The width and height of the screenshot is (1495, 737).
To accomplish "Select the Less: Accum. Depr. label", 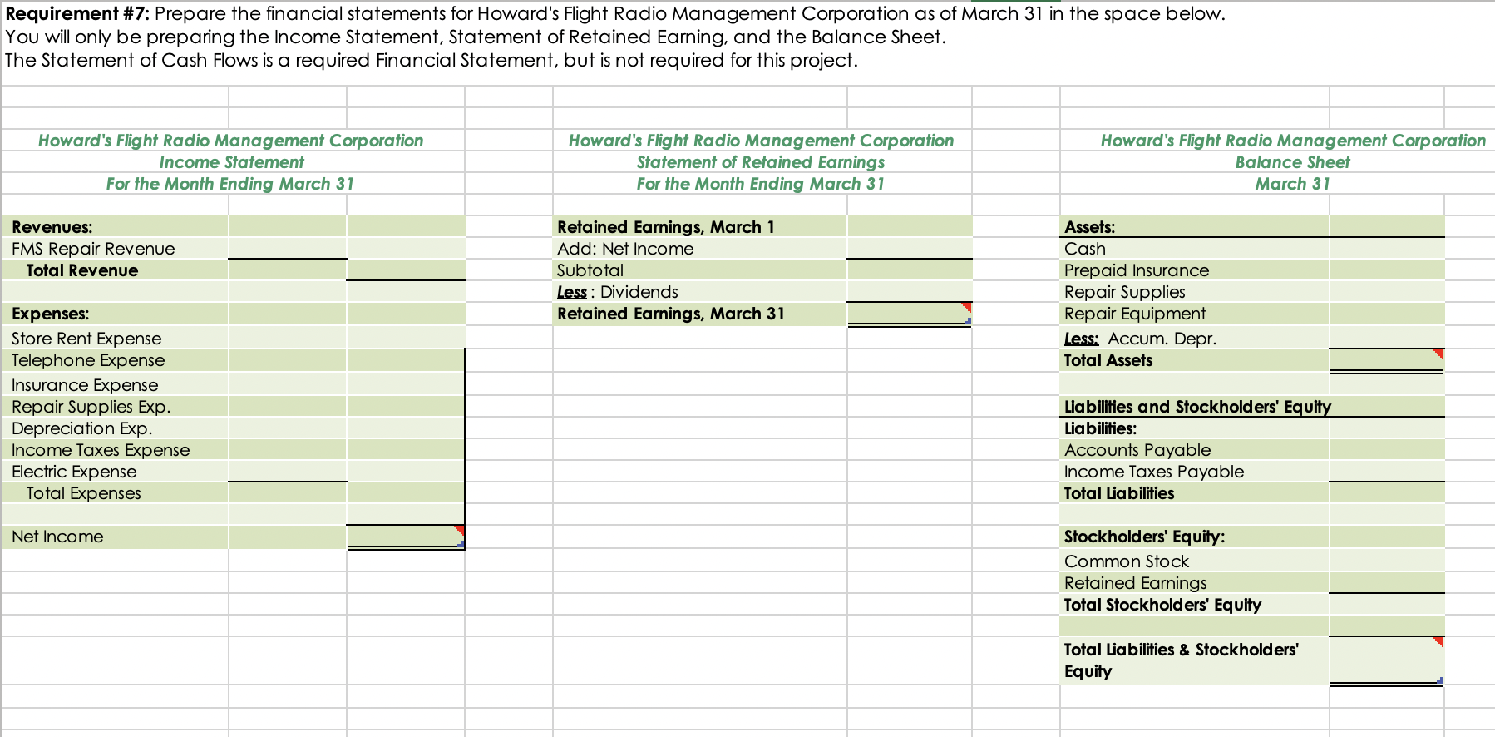I will tap(1195, 337).
